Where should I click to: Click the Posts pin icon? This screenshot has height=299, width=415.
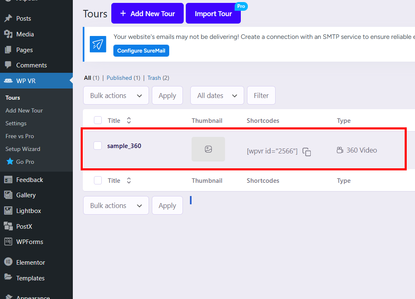pos(8,18)
